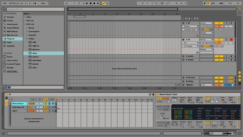The image size is (243, 137).
Task: Click the Samples category icon
Action: click(x=5, y=46)
